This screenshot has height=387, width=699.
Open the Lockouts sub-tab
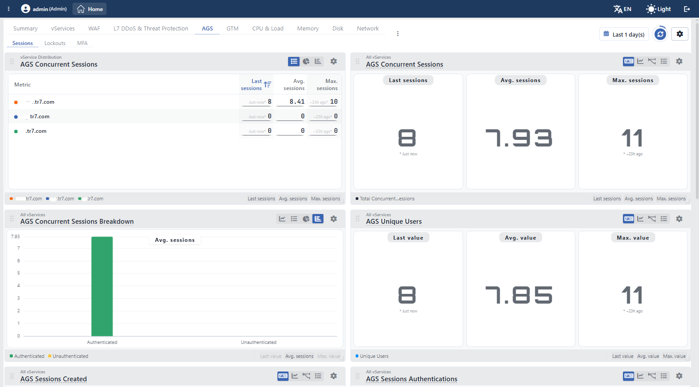[x=55, y=43]
